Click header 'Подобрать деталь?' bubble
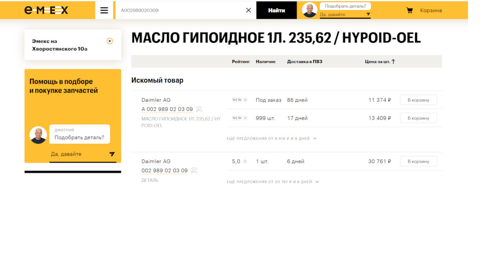Screen dimensions: 489x275 click(345, 6)
